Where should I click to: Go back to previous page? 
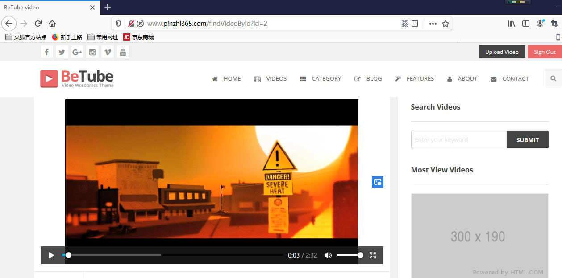coord(9,24)
